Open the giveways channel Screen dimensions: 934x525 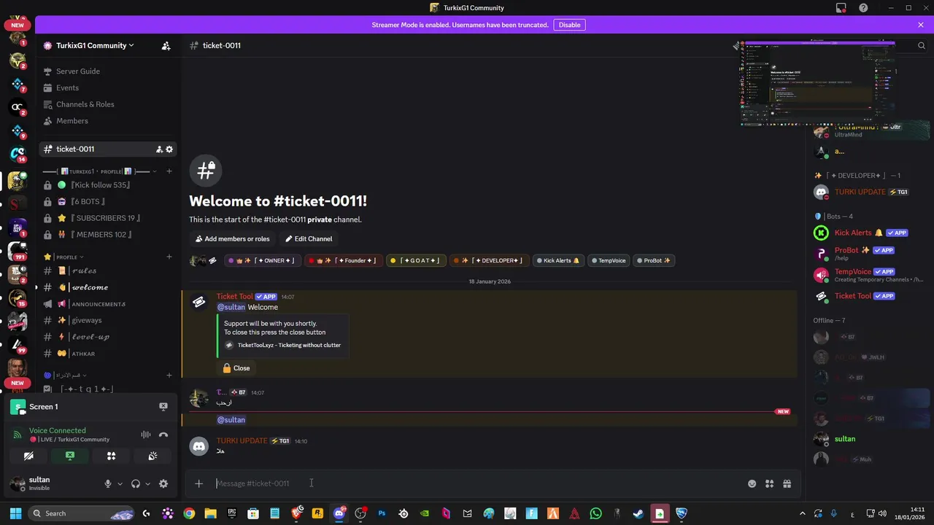click(108, 320)
